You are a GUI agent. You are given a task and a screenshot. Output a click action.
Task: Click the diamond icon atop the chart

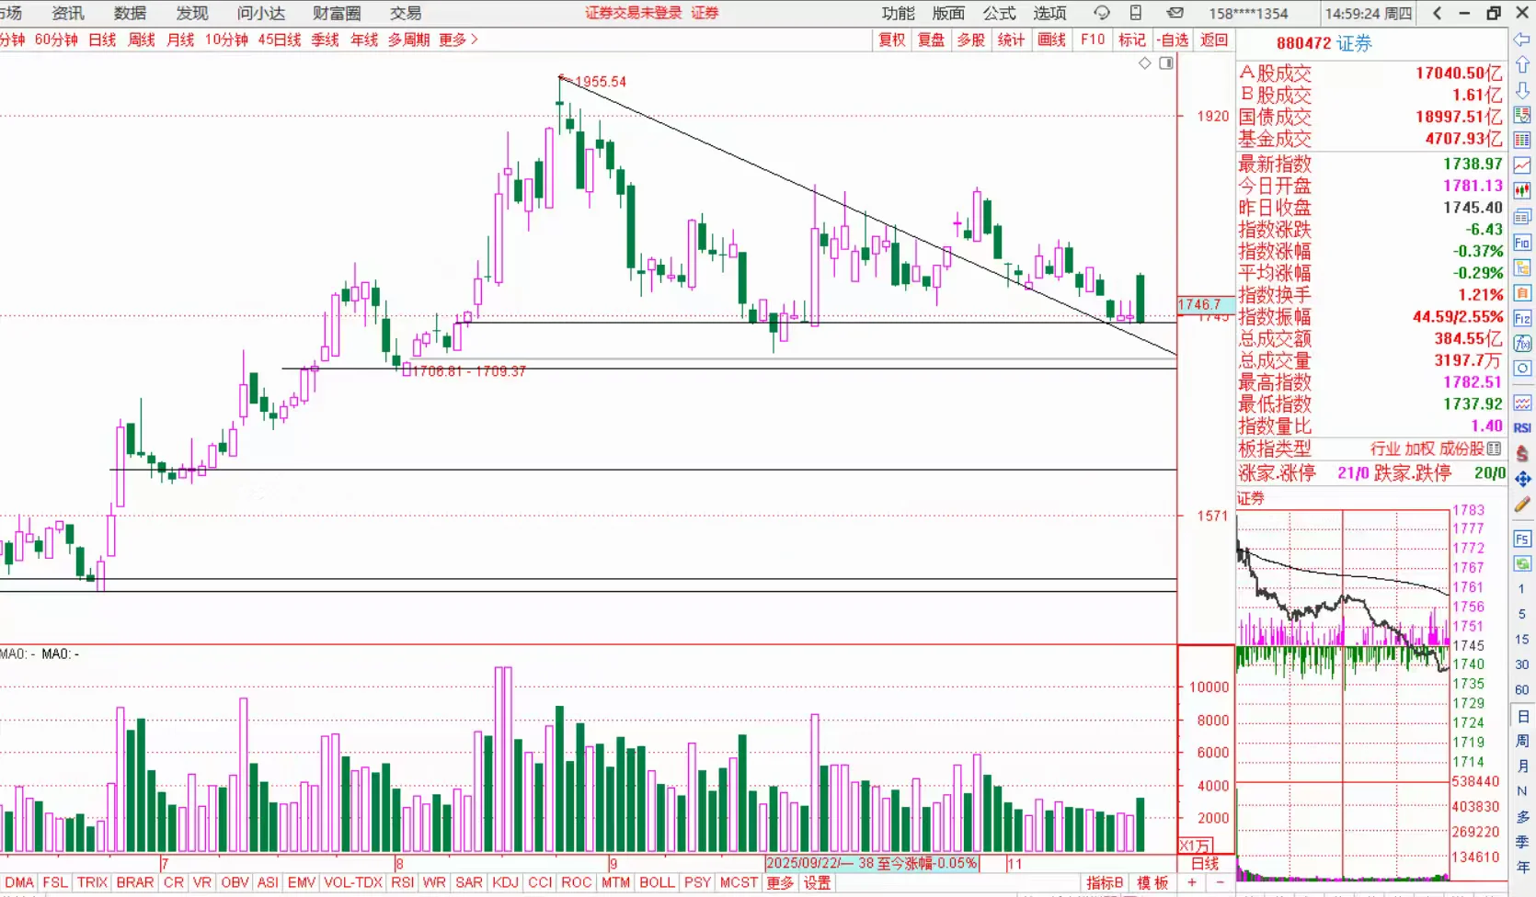[x=1145, y=63]
